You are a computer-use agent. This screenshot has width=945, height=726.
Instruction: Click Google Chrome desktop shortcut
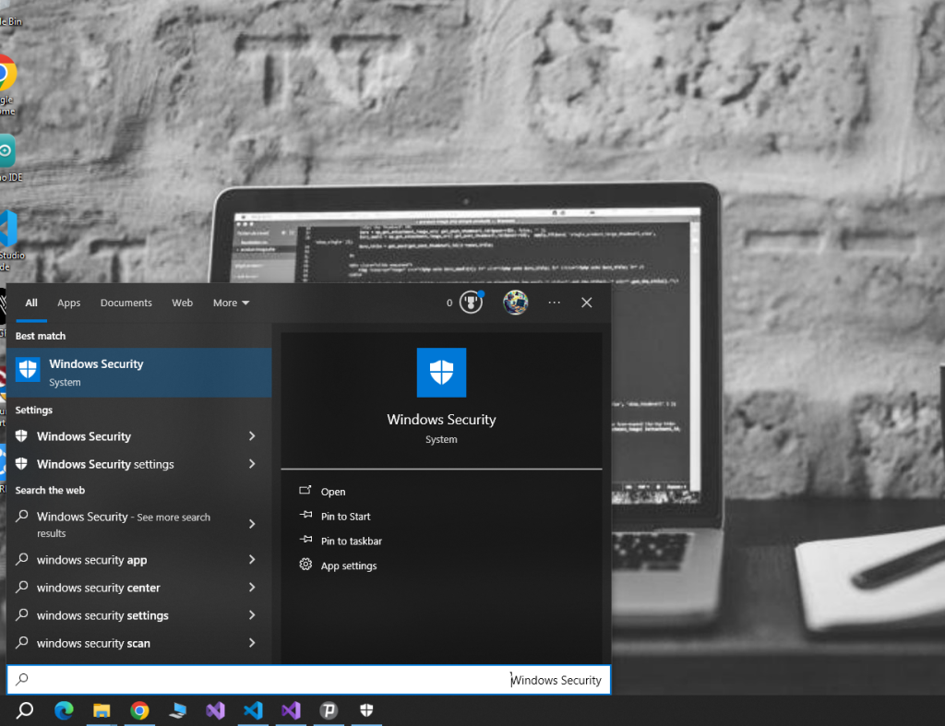(6, 86)
